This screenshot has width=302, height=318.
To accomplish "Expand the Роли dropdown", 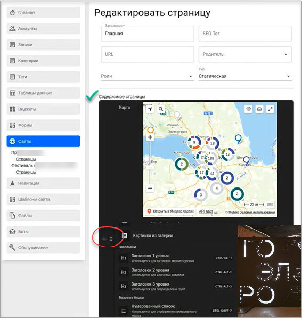I will point(147,76).
